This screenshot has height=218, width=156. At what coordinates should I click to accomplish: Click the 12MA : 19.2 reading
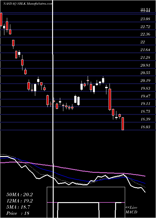coord(19,201)
